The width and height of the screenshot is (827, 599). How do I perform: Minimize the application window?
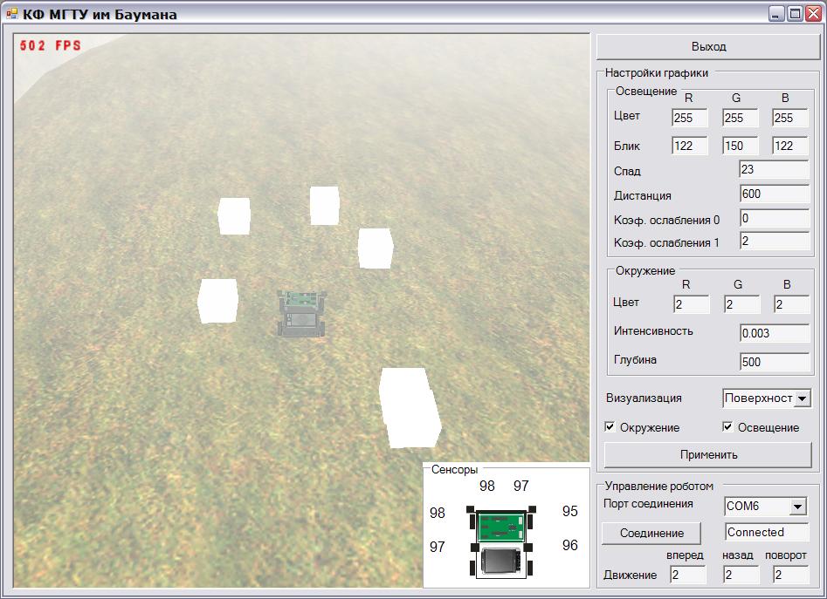point(776,14)
